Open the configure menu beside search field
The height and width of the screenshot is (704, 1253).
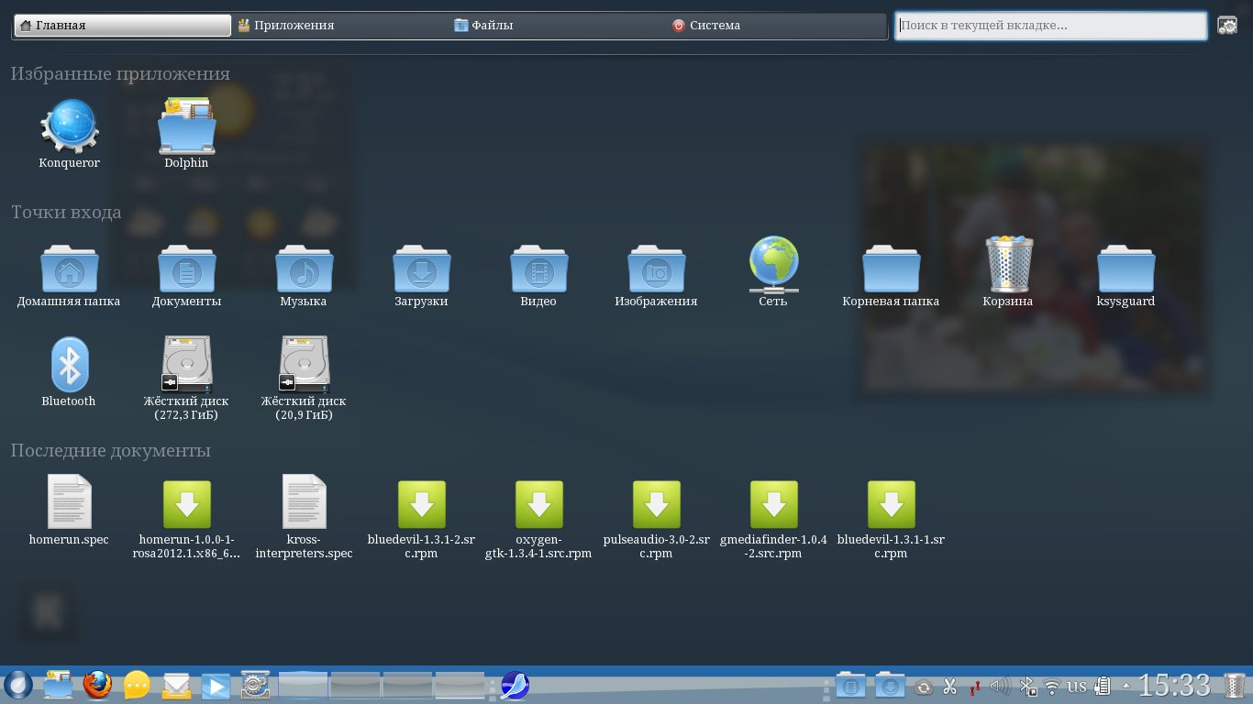[x=1227, y=26]
